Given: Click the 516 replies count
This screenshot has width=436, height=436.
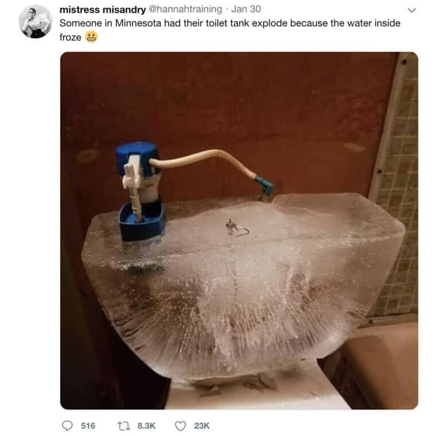Looking at the screenshot, I should [x=88, y=426].
